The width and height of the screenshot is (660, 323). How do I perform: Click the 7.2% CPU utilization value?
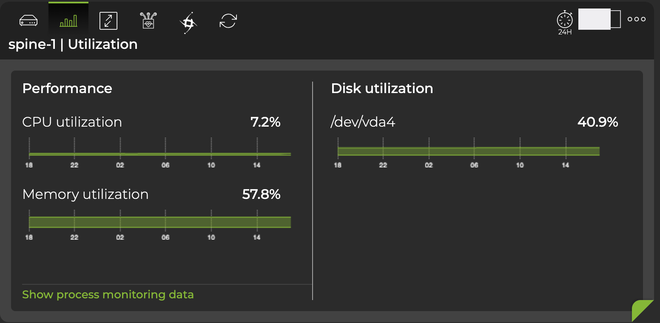pyautogui.click(x=266, y=122)
